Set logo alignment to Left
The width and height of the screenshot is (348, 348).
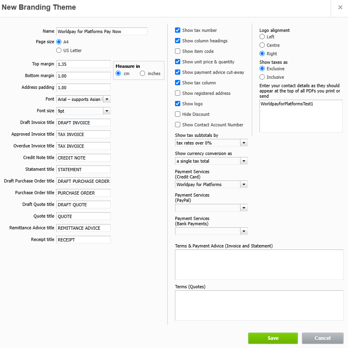tap(262, 37)
